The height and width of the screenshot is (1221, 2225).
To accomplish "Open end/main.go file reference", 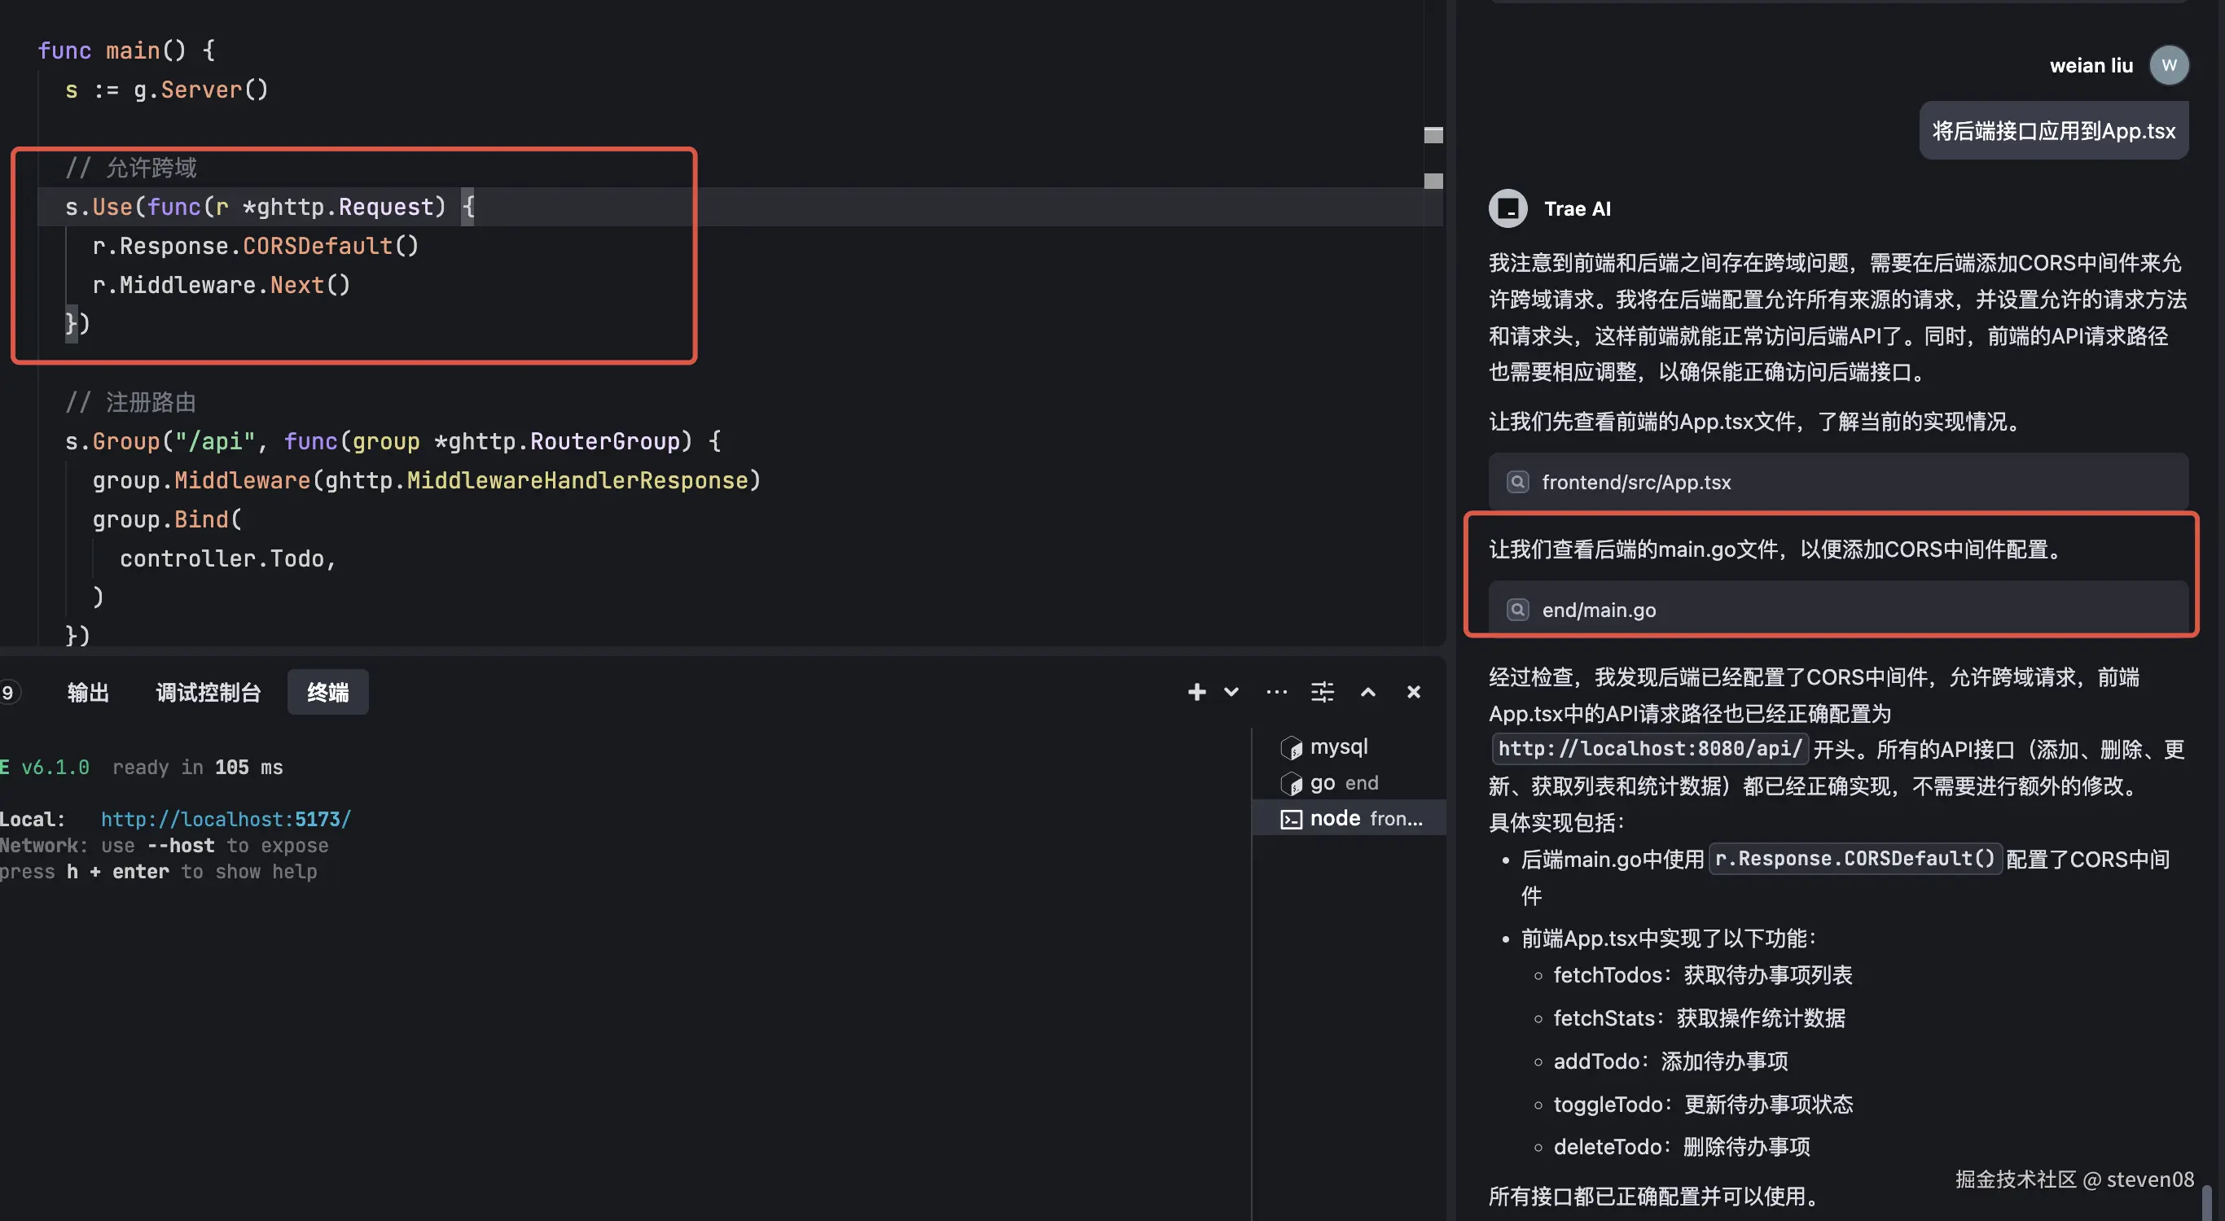I will pyautogui.click(x=1599, y=610).
